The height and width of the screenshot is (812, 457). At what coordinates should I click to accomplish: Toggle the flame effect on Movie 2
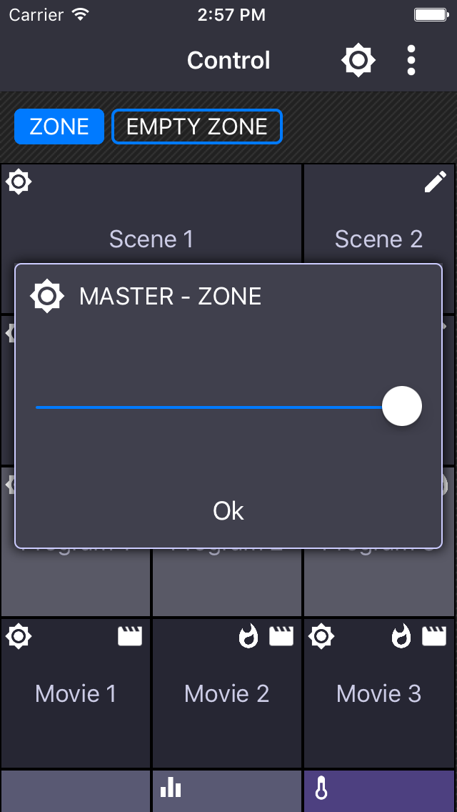pos(248,636)
